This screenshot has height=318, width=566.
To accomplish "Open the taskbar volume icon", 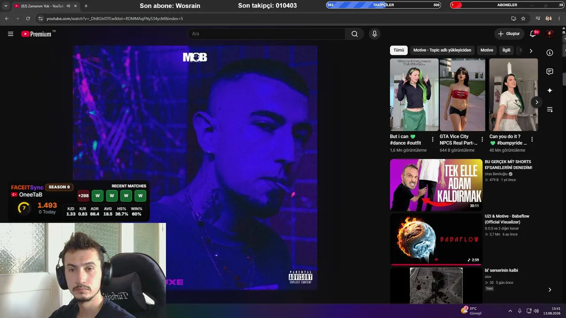I will (x=536, y=311).
